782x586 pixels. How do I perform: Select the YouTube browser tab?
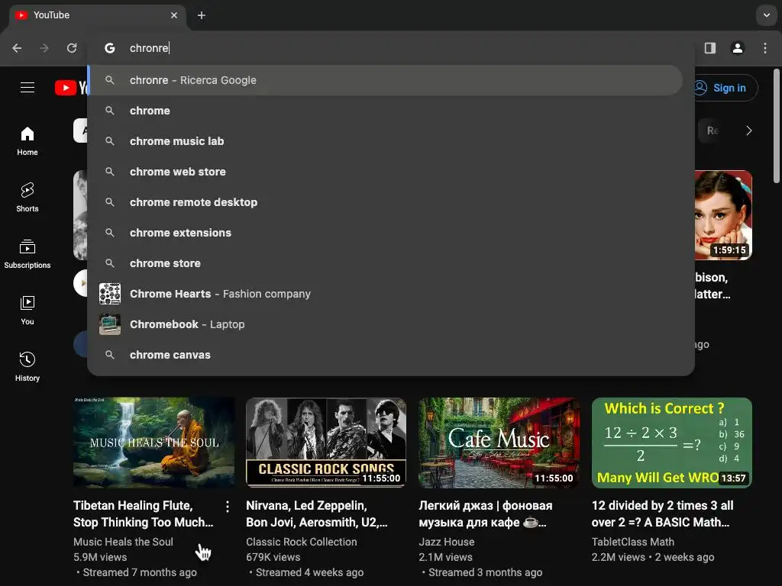tap(97, 15)
